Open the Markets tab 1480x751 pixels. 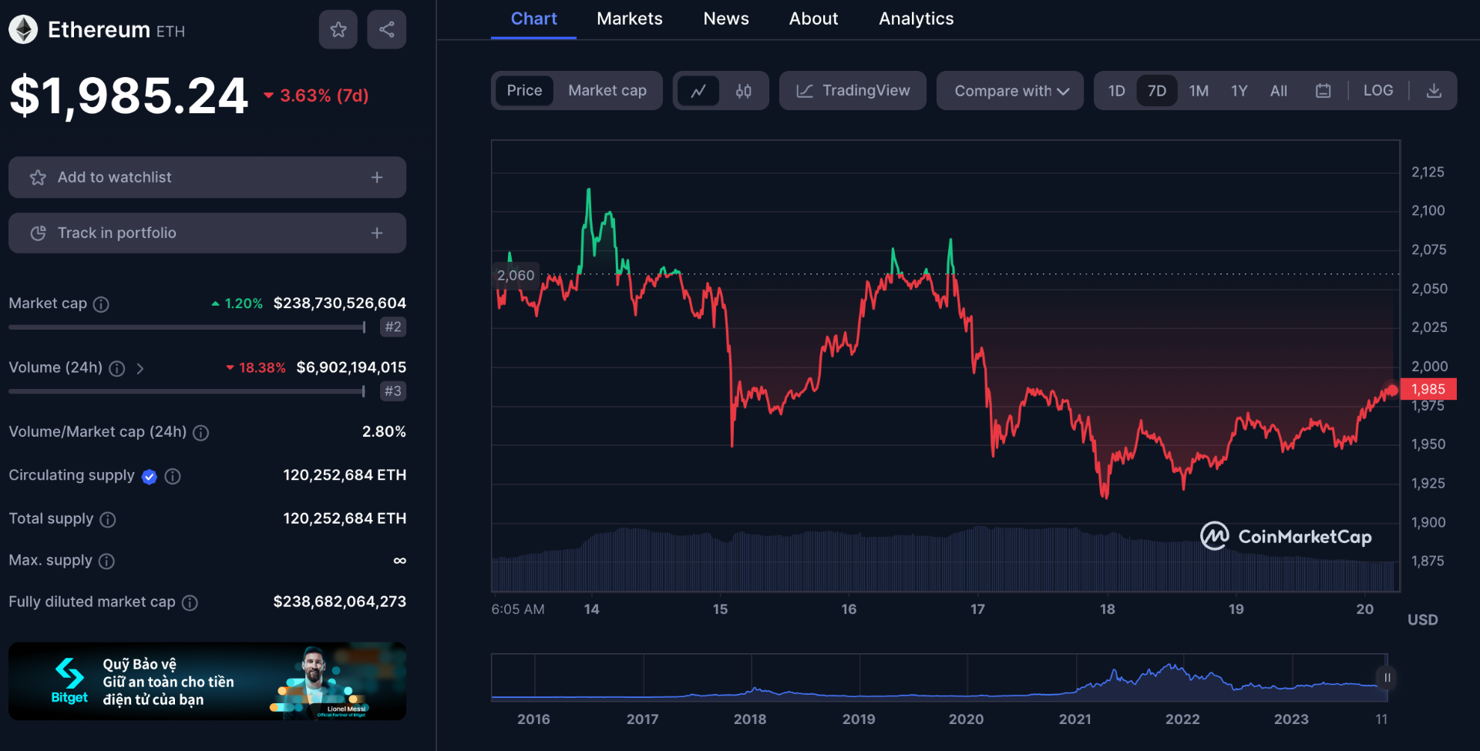coord(630,19)
